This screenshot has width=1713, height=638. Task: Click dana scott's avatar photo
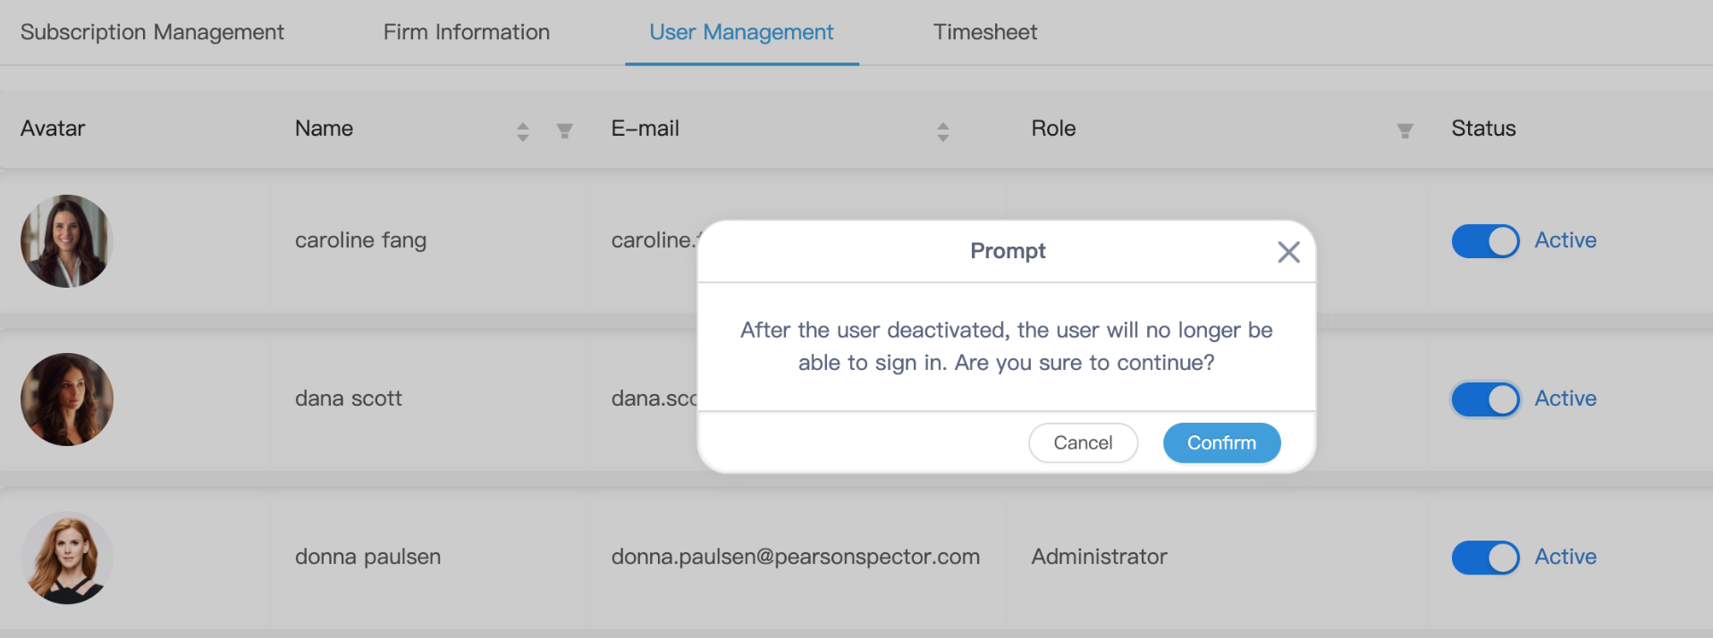point(67,399)
